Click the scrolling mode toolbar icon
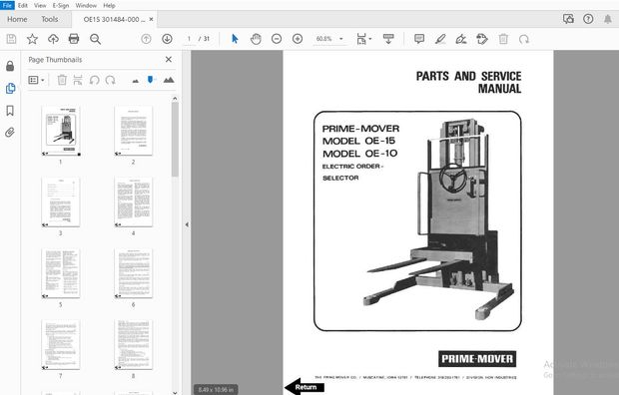Screen dimensions: 619x395 388,39
